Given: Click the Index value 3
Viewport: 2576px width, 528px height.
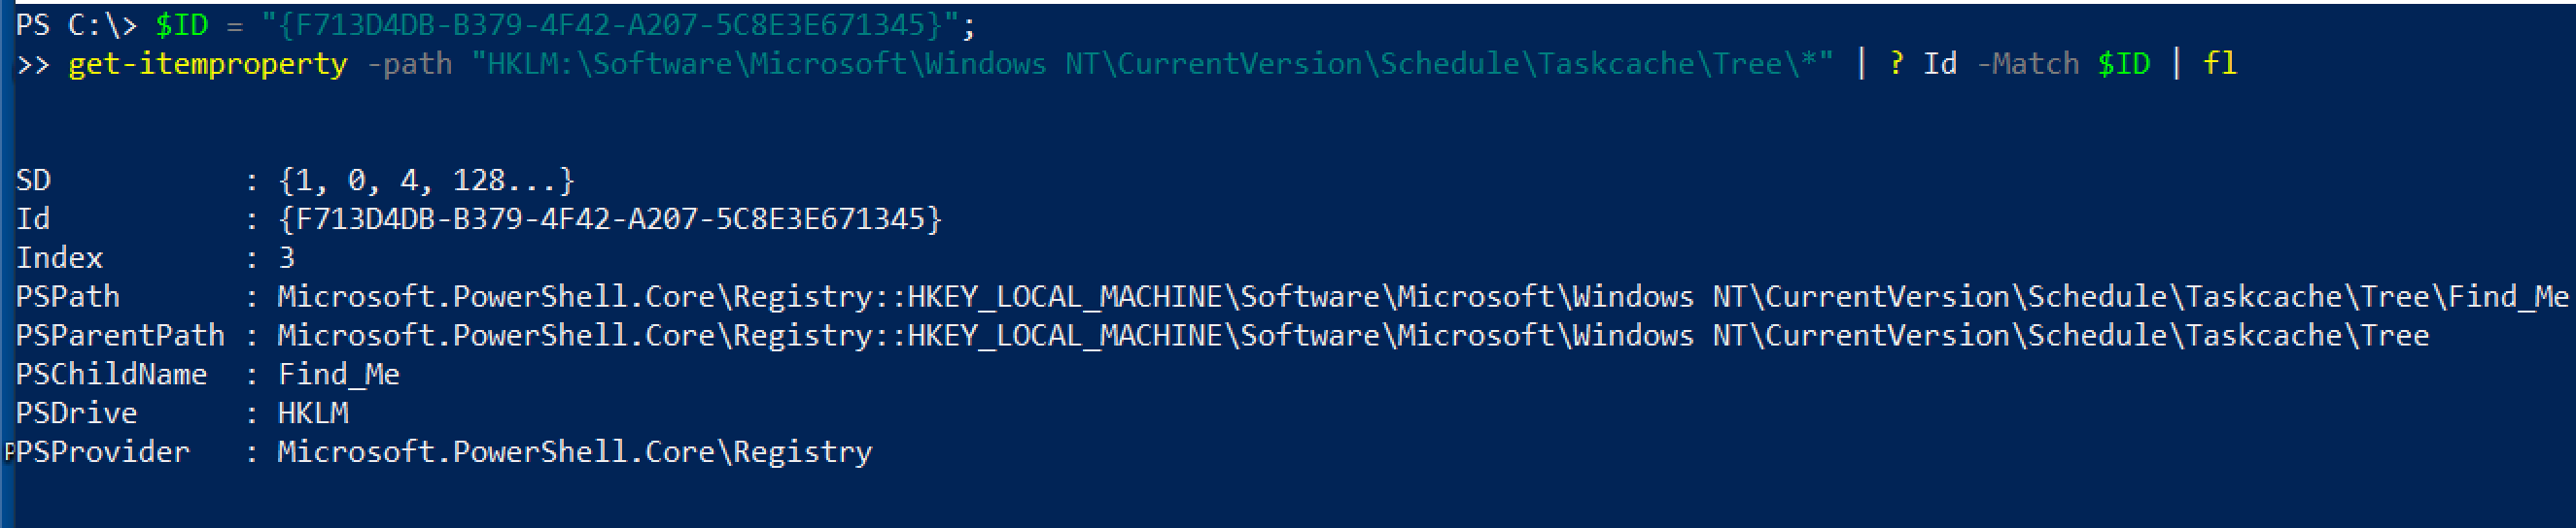Looking at the screenshot, I should (286, 258).
